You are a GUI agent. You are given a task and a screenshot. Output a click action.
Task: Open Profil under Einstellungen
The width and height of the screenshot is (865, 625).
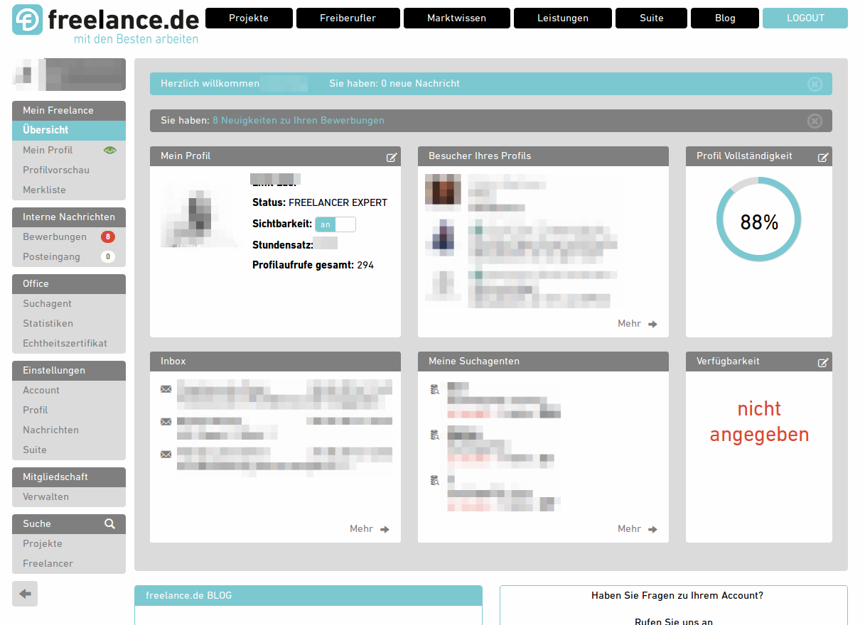36,410
